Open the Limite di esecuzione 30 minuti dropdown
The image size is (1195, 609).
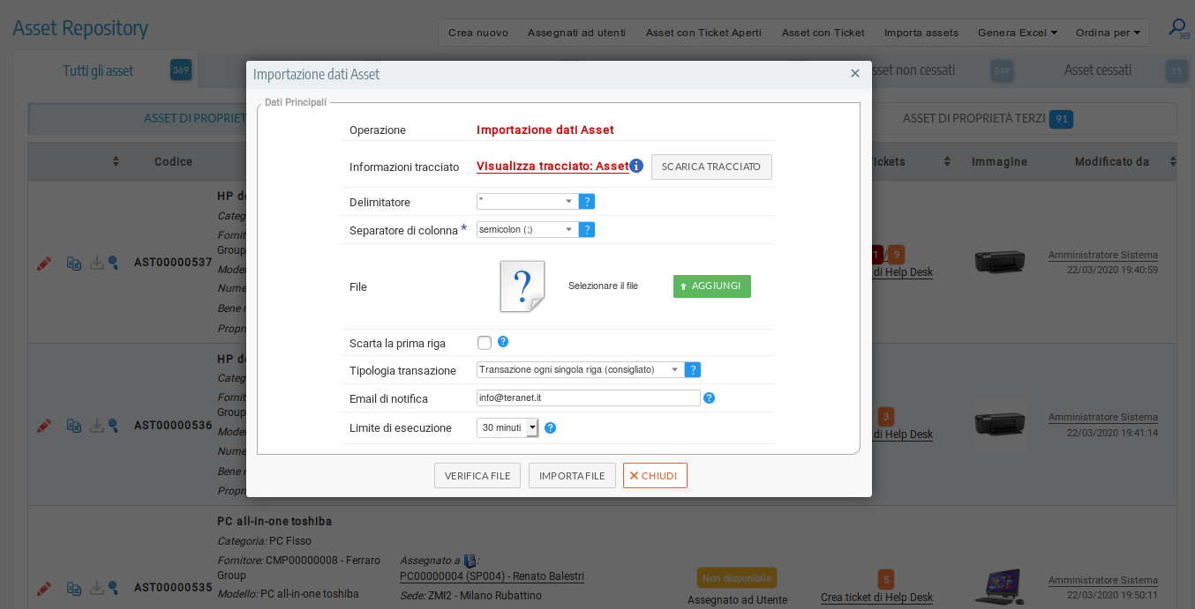point(507,427)
